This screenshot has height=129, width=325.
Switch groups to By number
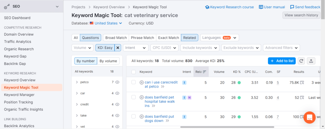pyautogui.click(x=86, y=61)
